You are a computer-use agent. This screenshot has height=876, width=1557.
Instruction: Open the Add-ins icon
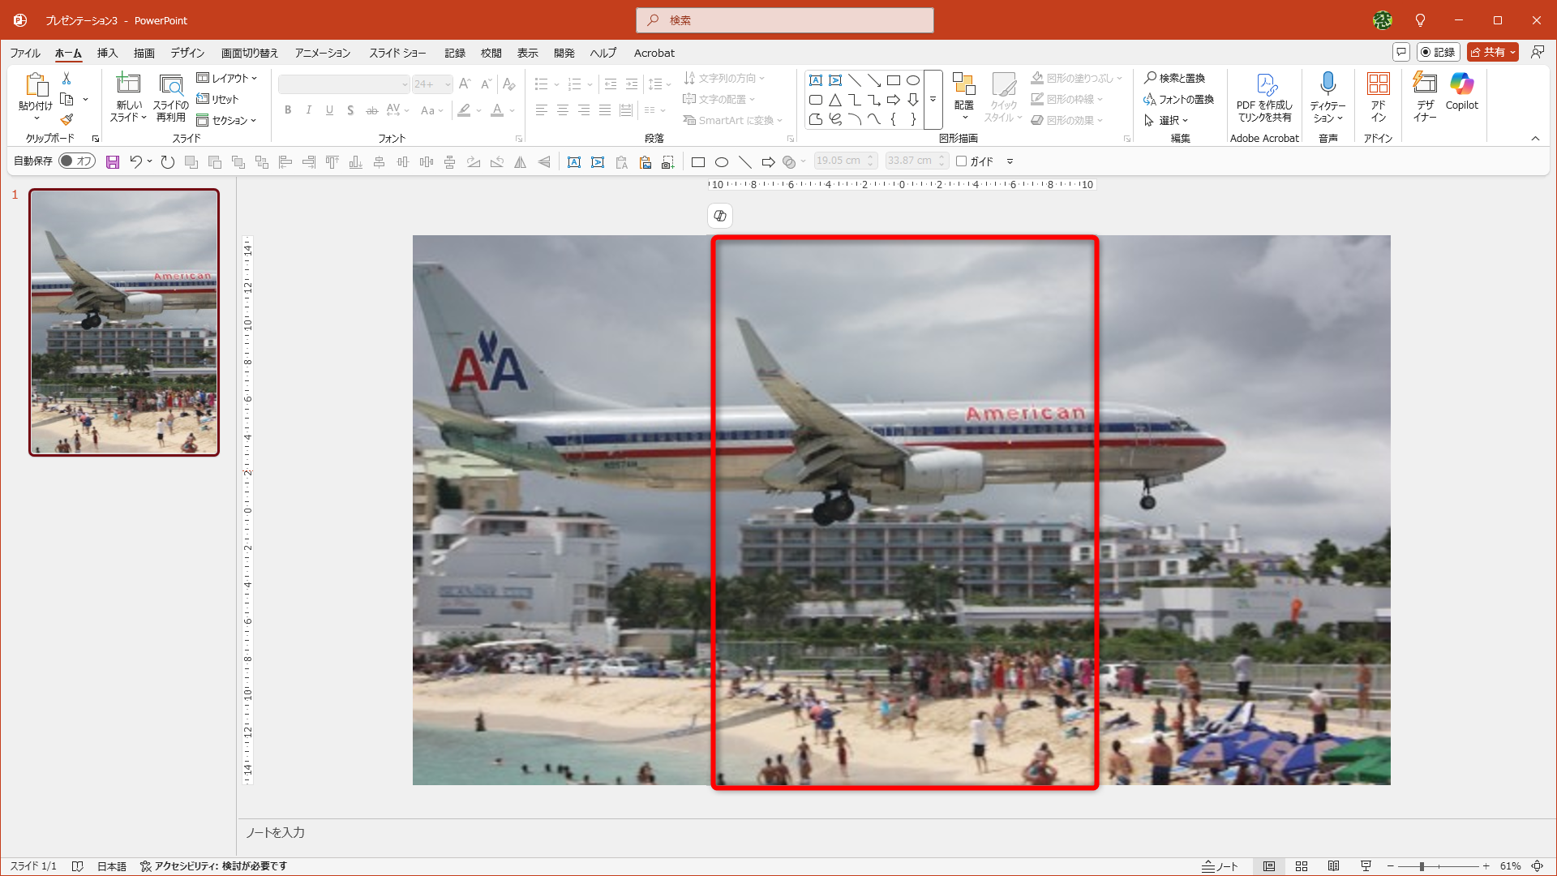(x=1378, y=84)
